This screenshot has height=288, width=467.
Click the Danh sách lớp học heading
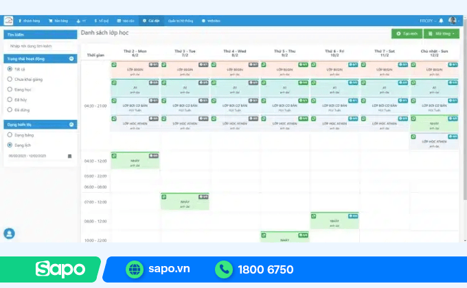[104, 33]
